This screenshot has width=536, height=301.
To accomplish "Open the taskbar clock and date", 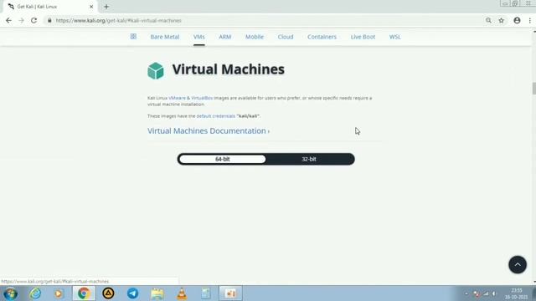I will (x=516, y=293).
